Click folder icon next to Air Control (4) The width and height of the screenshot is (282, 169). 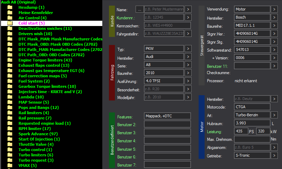10,18
